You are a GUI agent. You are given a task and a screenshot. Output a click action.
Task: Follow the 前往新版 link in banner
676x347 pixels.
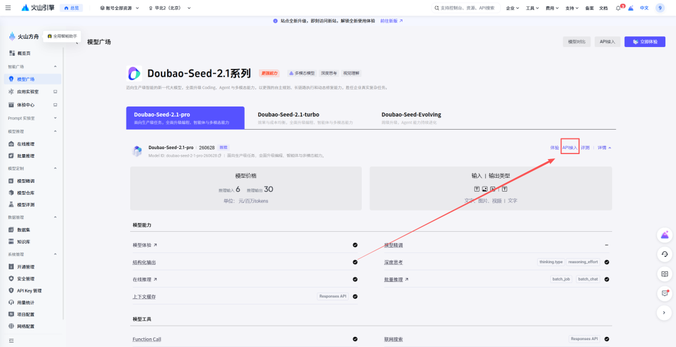391,21
